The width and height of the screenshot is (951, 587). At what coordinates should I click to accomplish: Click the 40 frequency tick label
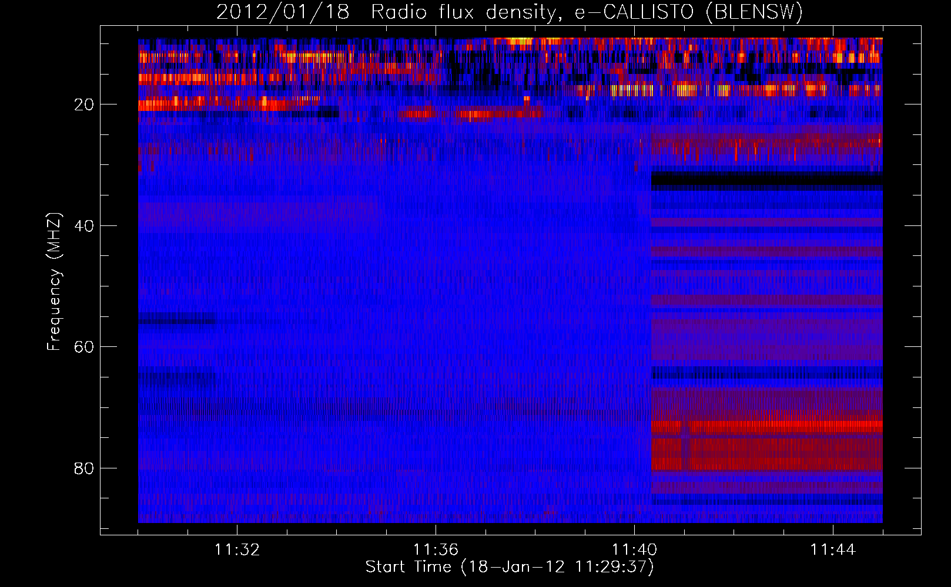coord(84,226)
